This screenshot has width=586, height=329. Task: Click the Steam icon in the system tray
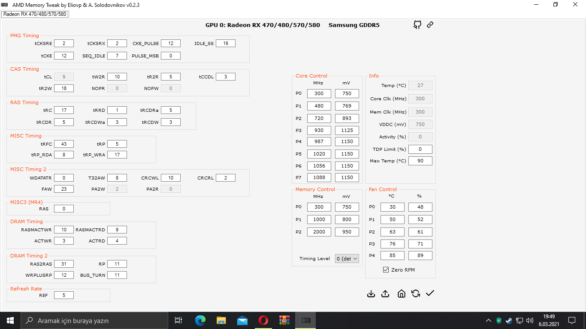coord(509,320)
